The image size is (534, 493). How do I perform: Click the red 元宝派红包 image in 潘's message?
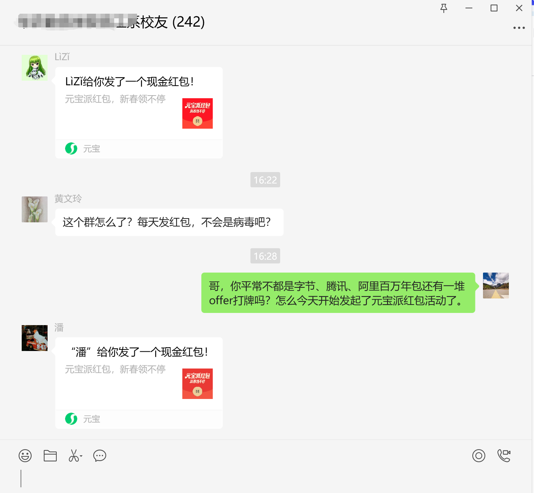pos(198,384)
